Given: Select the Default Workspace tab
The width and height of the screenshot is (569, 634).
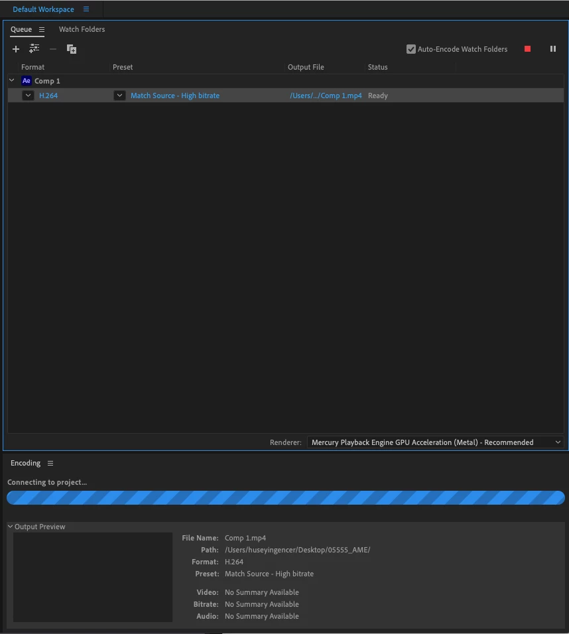Looking at the screenshot, I should pos(43,9).
